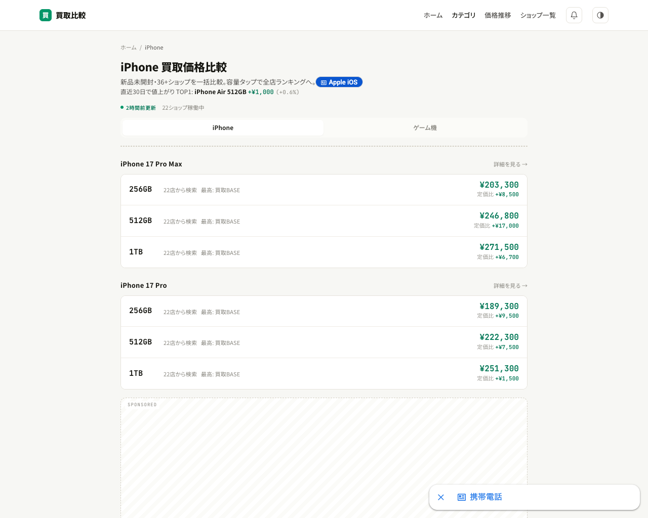The height and width of the screenshot is (518, 648).
Task: Click the iPhone 17 Pro Max heading
Action: point(151,164)
